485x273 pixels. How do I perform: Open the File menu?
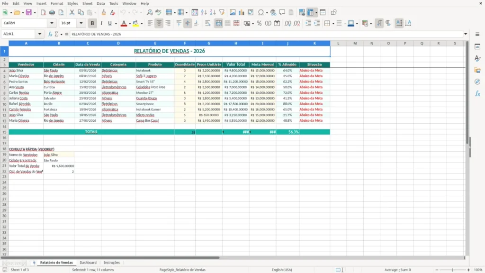[x=5, y=3]
